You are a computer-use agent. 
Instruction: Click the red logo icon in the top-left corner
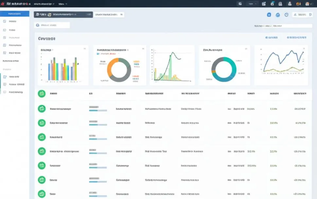[3, 4]
